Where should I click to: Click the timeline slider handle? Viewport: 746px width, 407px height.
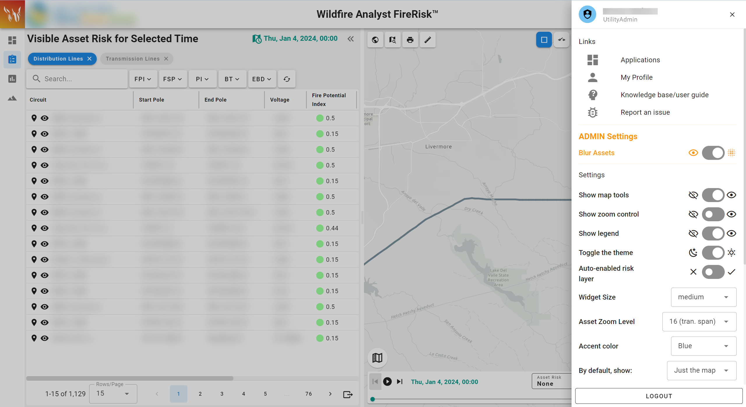(x=372, y=399)
